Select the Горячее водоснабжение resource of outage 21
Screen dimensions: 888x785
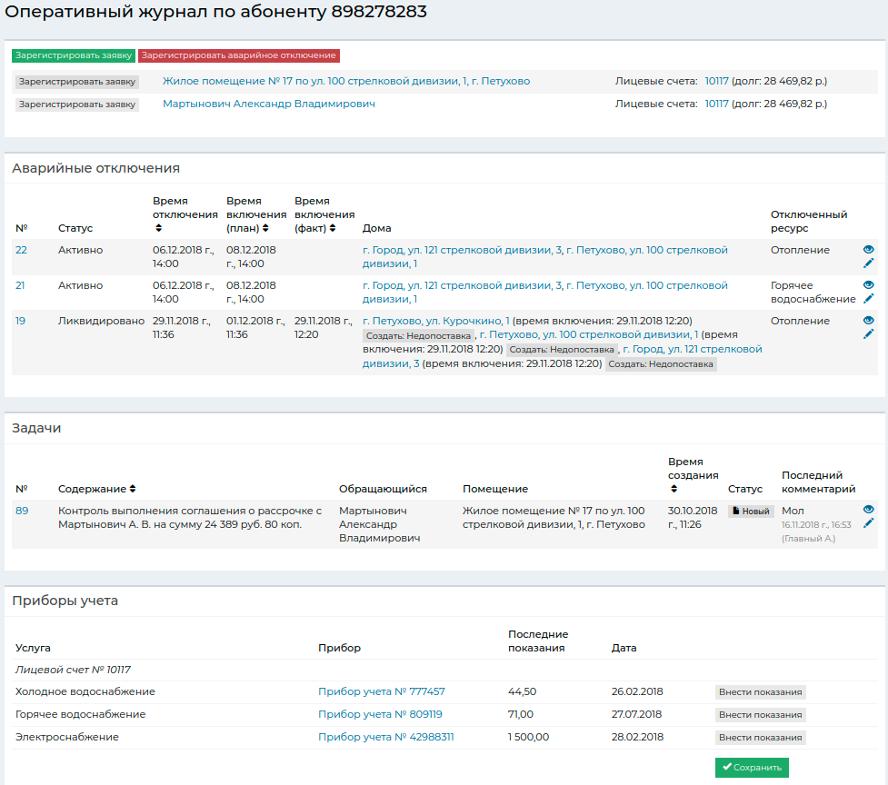[813, 292]
